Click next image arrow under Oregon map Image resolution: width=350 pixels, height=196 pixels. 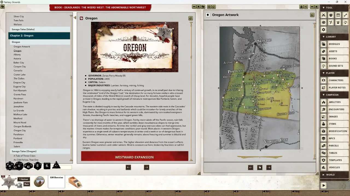269,168
